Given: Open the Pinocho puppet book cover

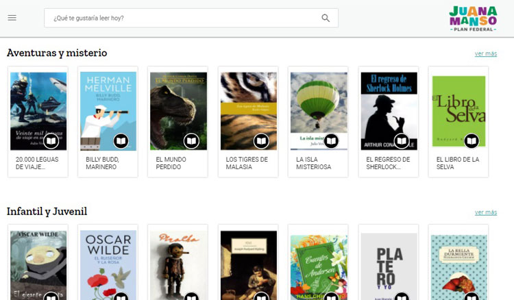Looking at the screenshot, I should point(178,265).
